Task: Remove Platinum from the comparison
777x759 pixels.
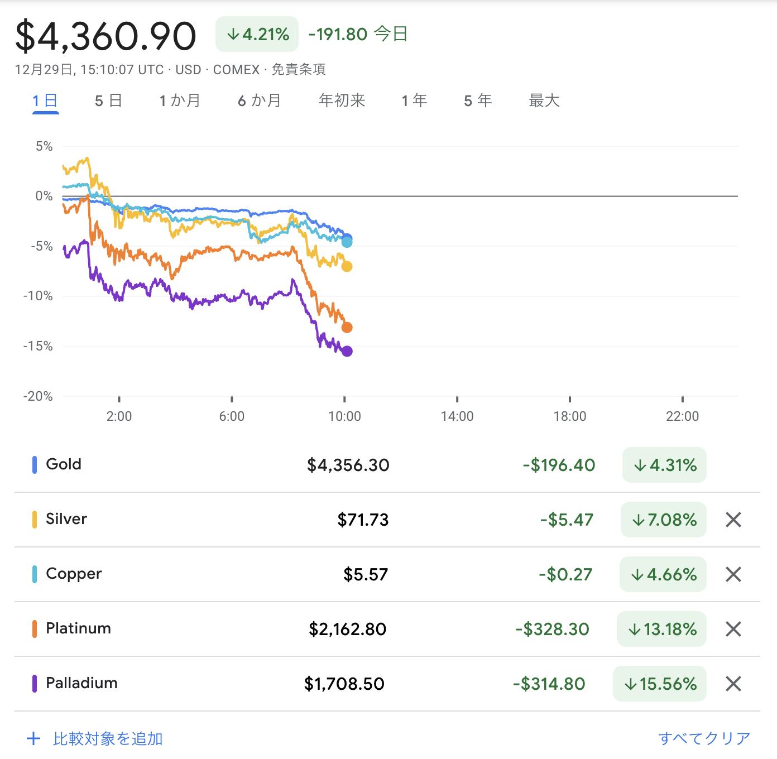Action: click(733, 630)
